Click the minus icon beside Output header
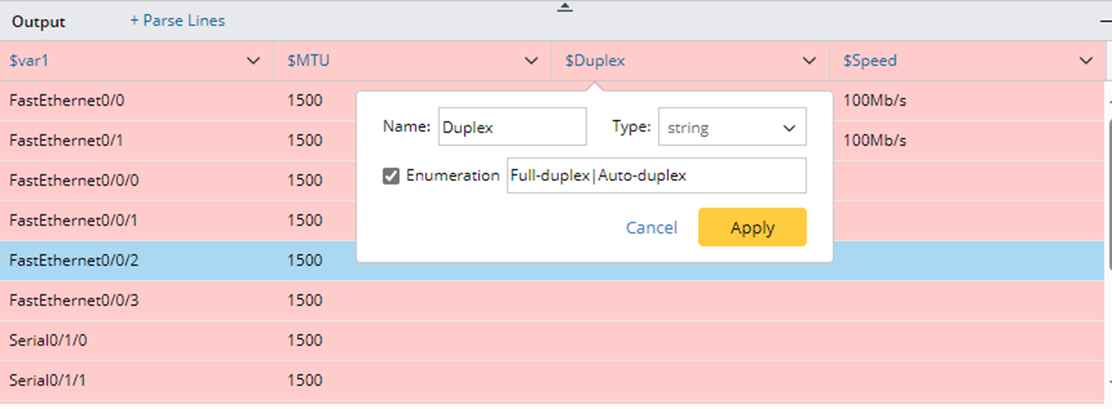 tap(1098, 21)
